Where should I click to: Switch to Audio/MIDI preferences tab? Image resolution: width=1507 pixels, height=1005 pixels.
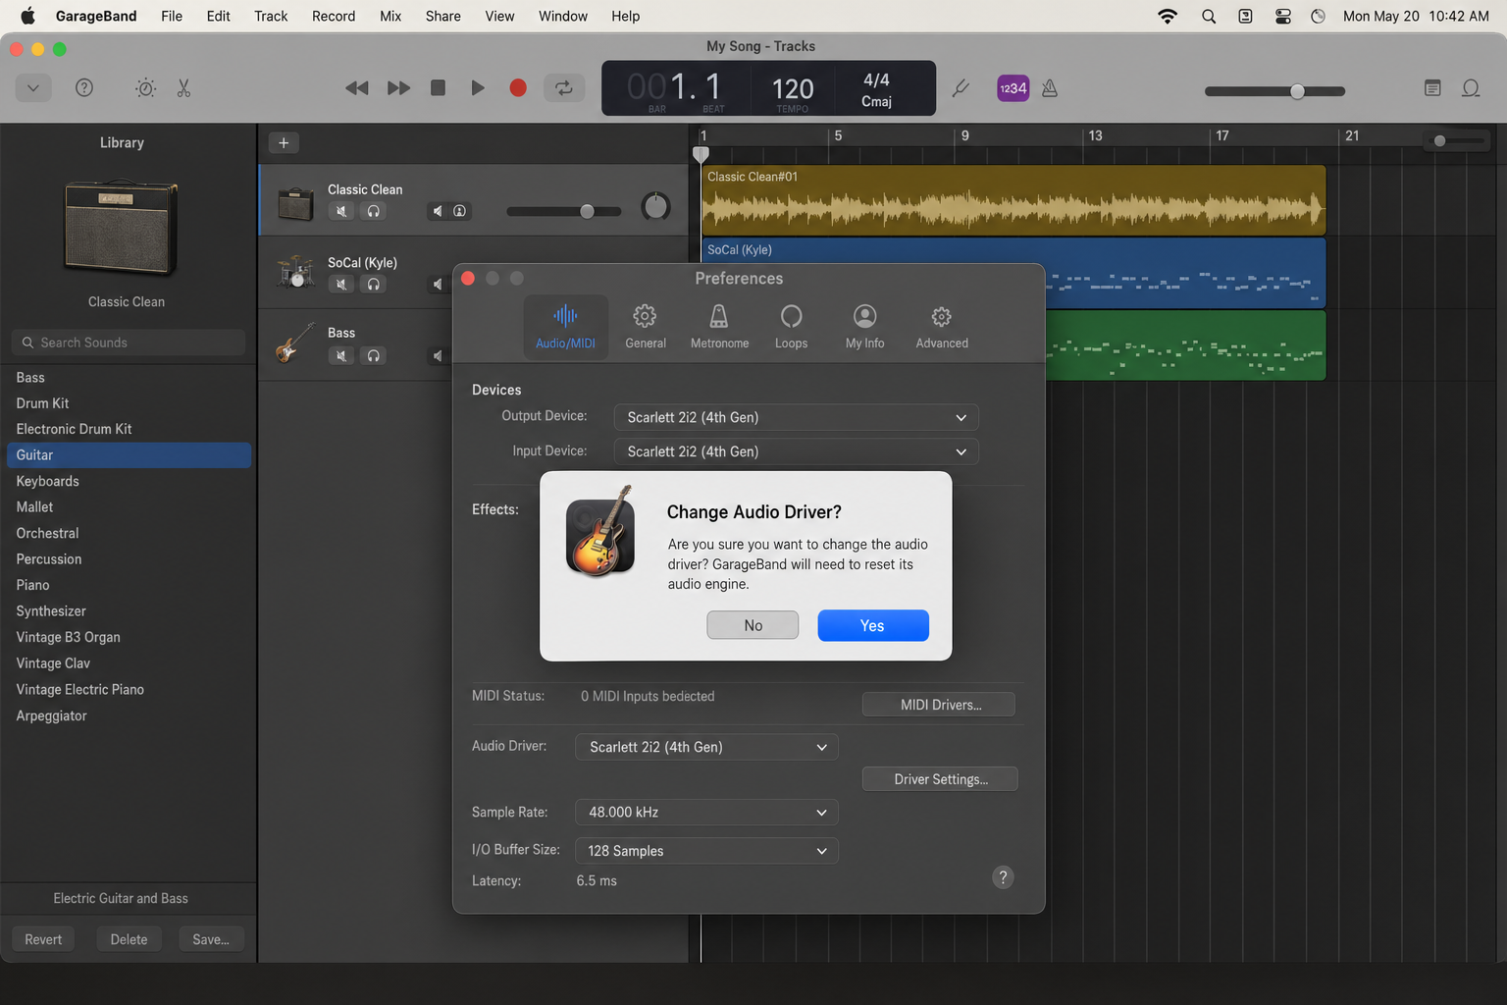click(565, 327)
